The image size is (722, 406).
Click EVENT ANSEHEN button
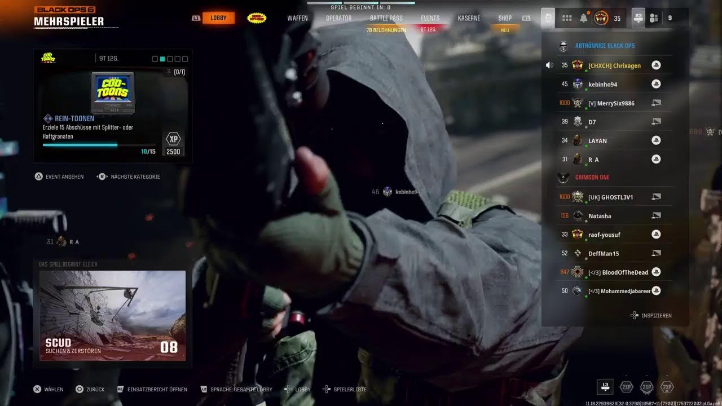point(59,176)
